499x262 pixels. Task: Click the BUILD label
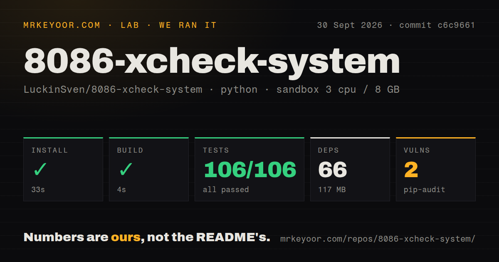(x=130, y=150)
